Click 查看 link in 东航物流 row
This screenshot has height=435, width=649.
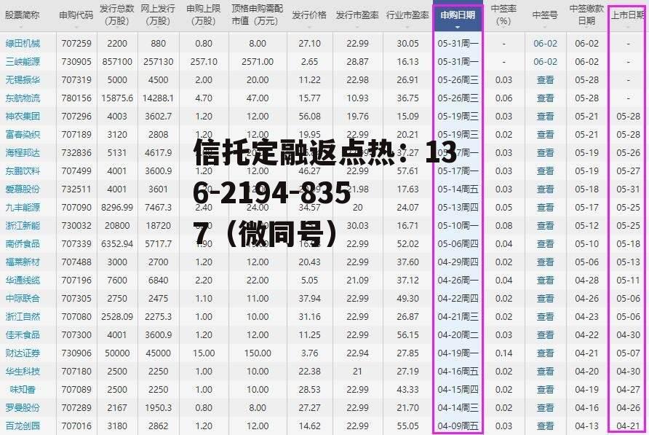click(x=545, y=98)
